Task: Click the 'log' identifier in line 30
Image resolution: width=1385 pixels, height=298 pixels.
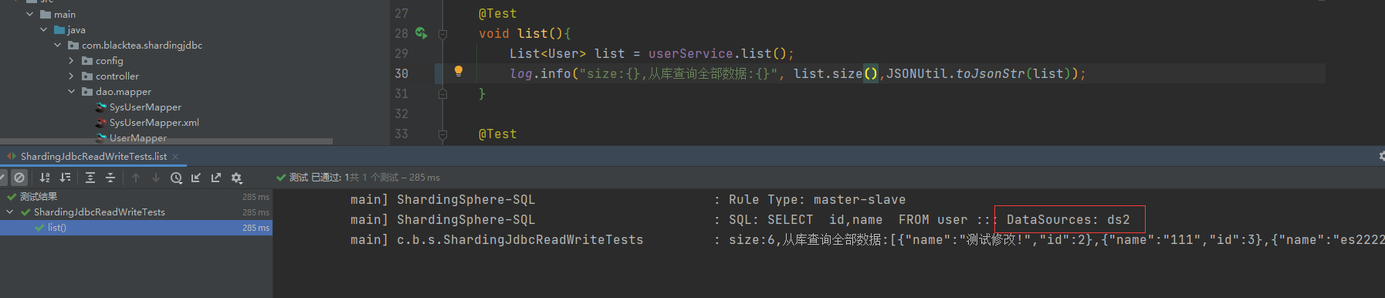Action: point(521,73)
